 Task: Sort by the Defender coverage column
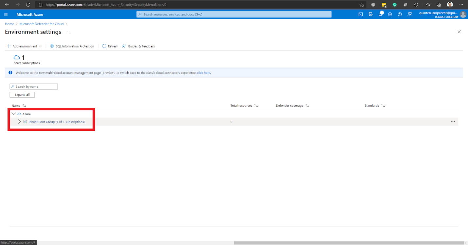[x=292, y=106]
